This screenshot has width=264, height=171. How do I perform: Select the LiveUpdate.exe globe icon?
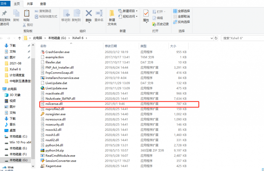tap(43, 88)
